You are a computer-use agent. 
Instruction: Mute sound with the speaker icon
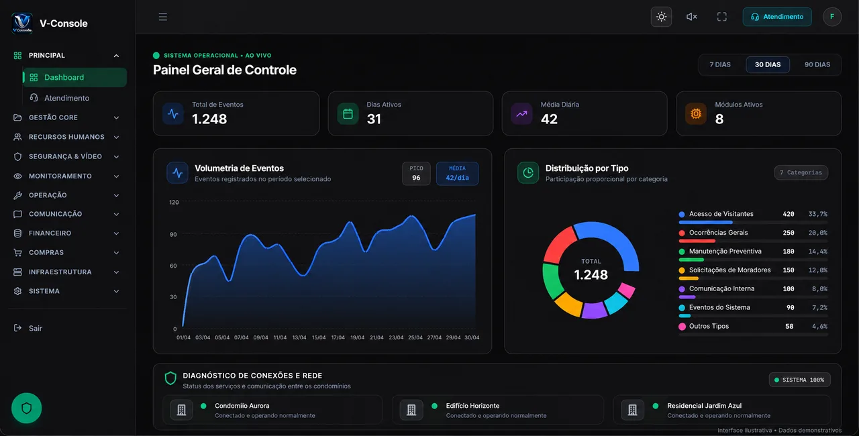pyautogui.click(x=692, y=17)
